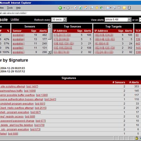Click the Print toolbar icon

pyautogui.click(x=114, y=8)
